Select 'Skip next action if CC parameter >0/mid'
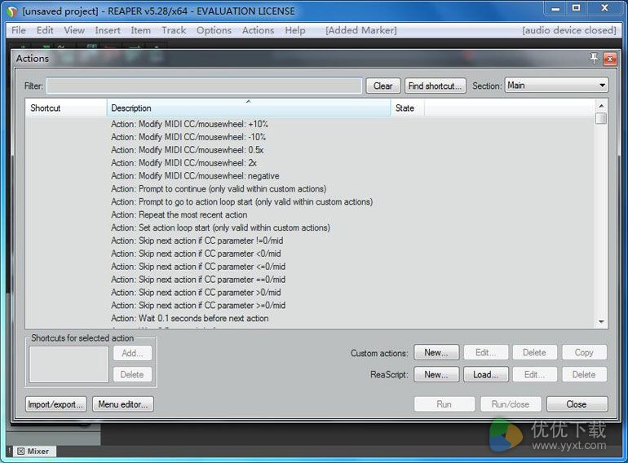Image resolution: width=628 pixels, height=463 pixels. coord(196,292)
